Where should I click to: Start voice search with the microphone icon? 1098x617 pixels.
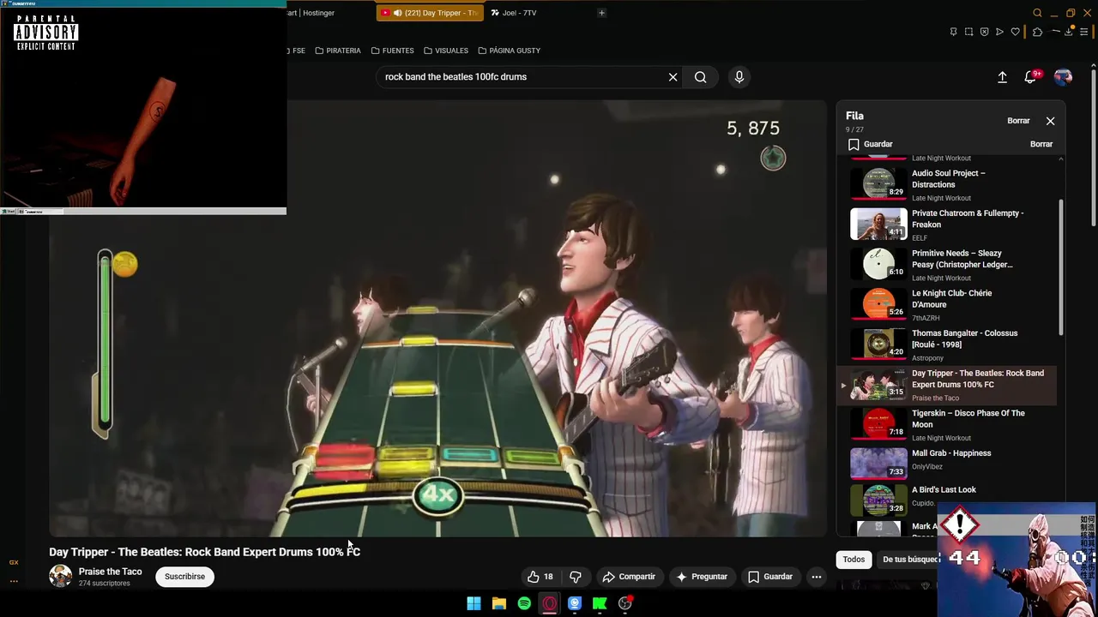(739, 77)
